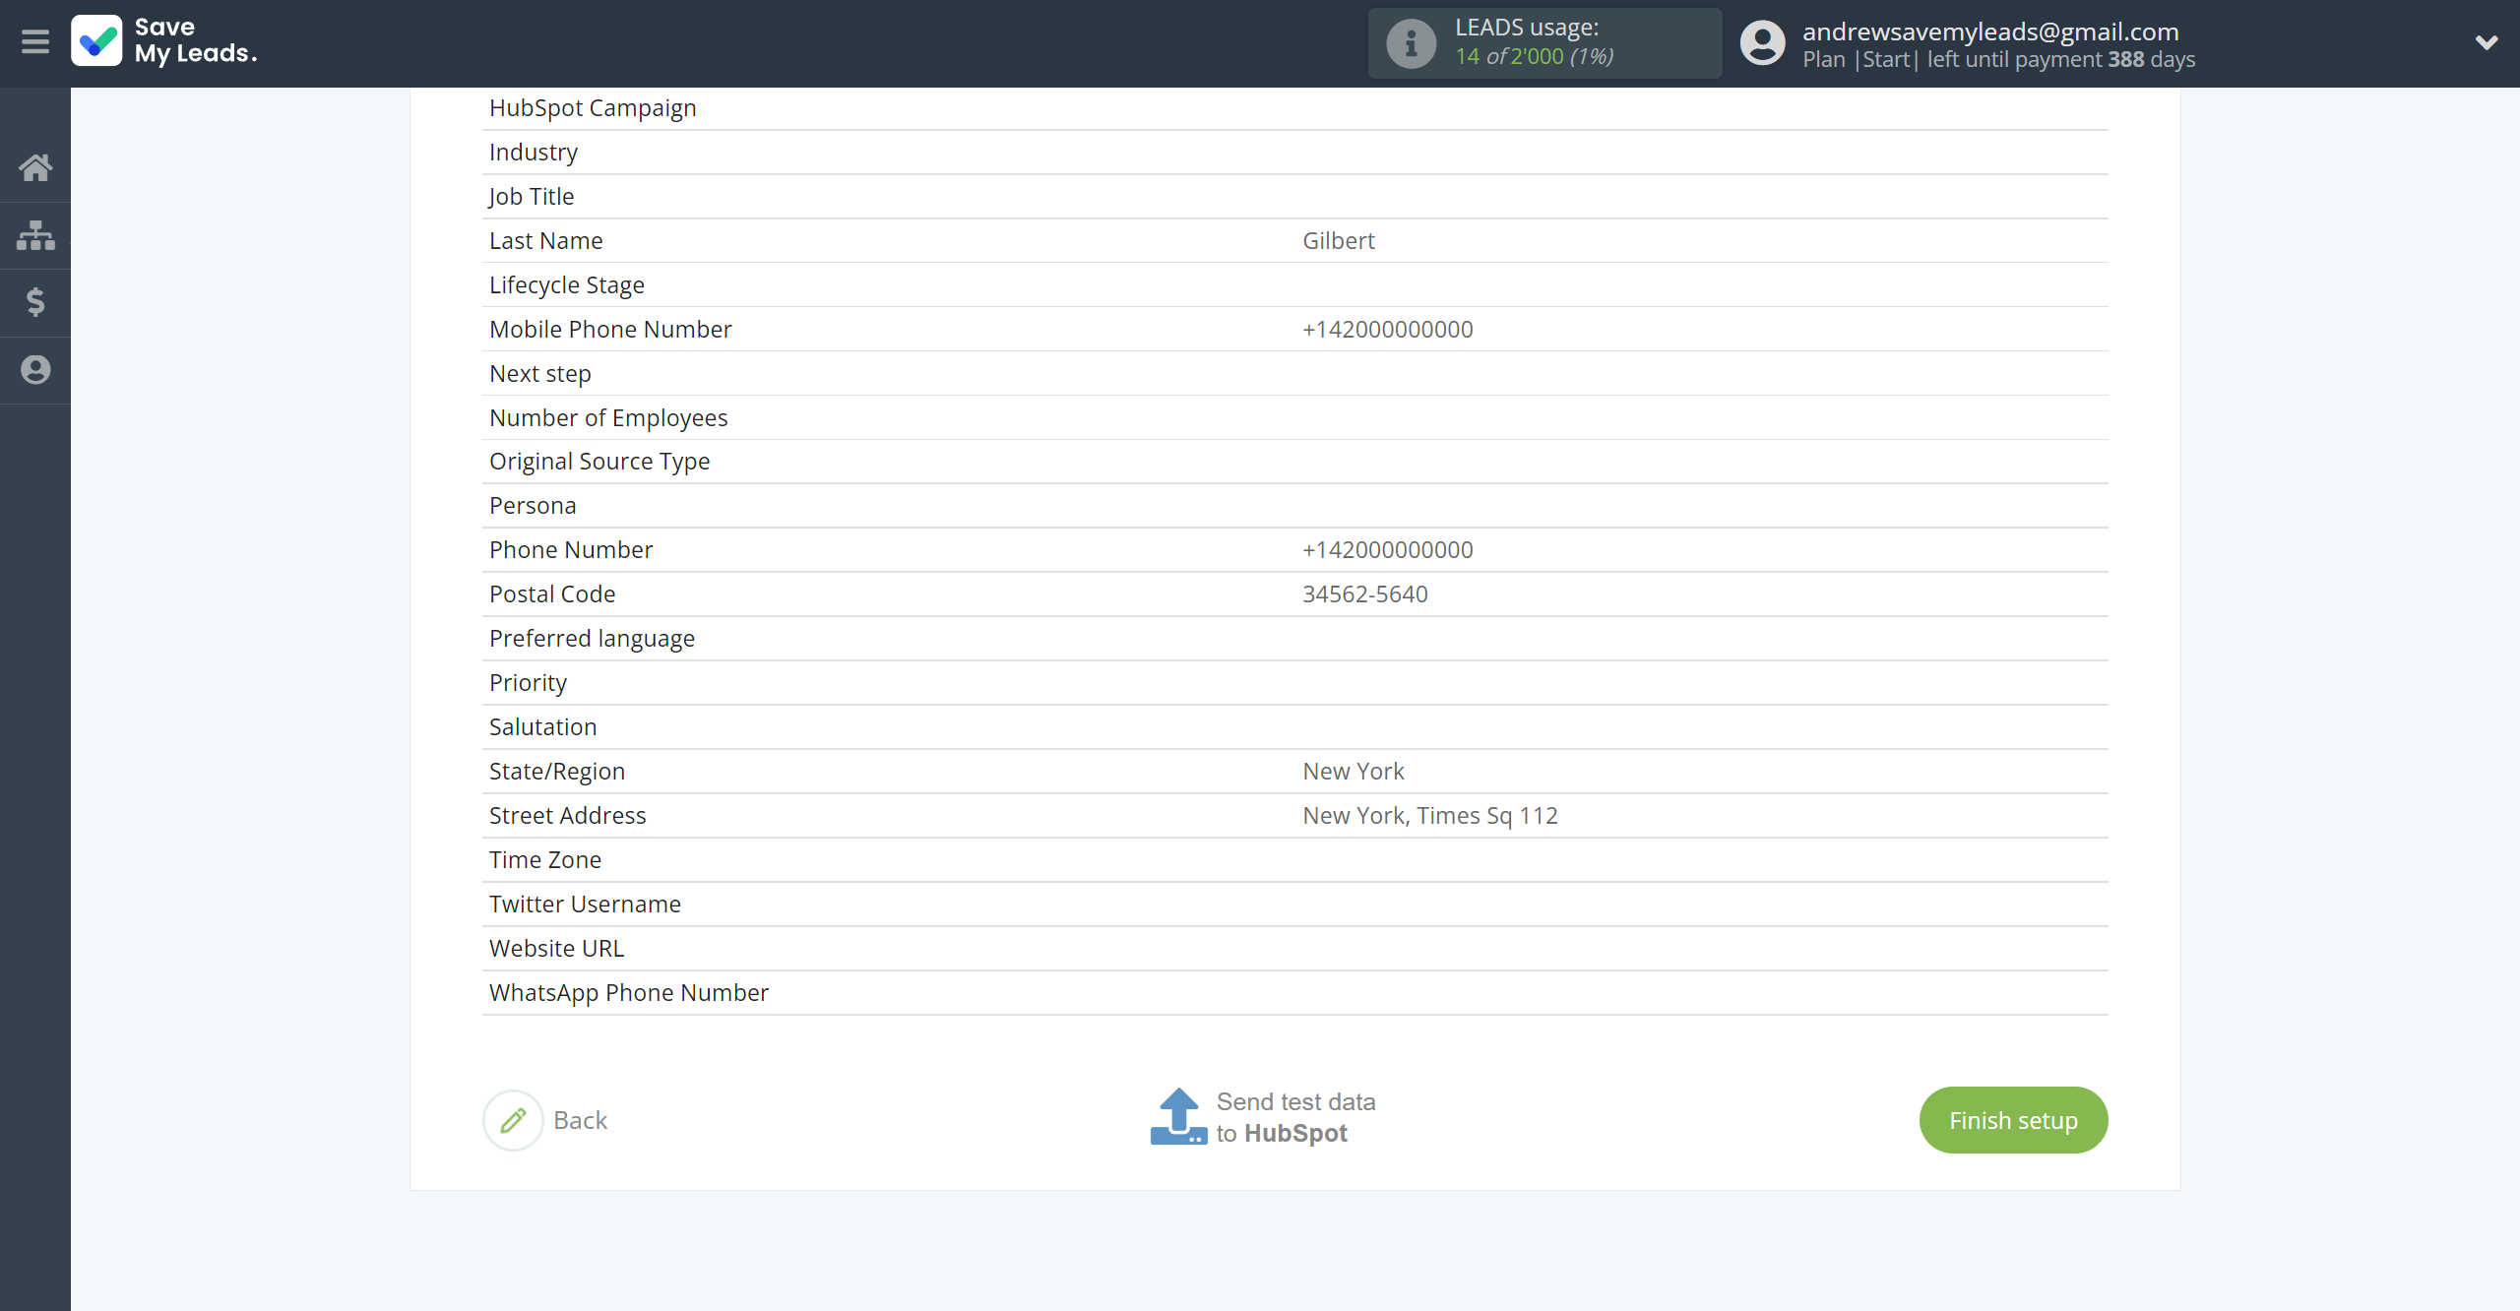
Task: Click the upload icon for test data
Action: pos(1178,1116)
